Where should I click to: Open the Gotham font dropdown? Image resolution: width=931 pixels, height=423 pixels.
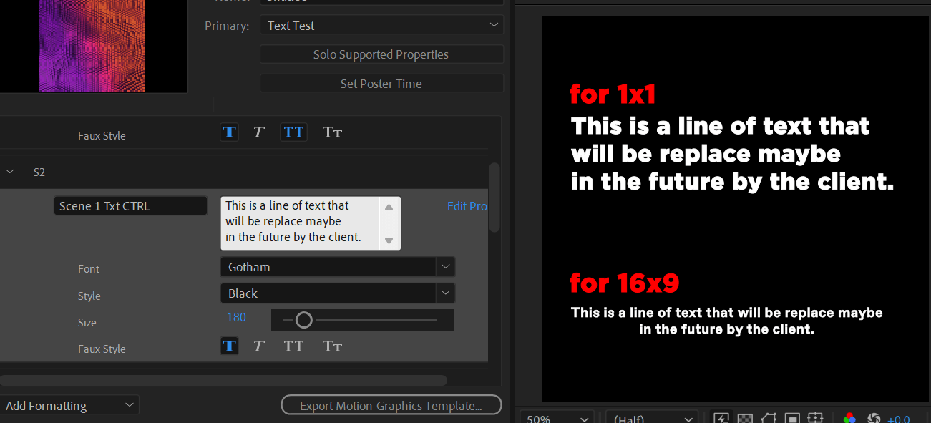(445, 266)
